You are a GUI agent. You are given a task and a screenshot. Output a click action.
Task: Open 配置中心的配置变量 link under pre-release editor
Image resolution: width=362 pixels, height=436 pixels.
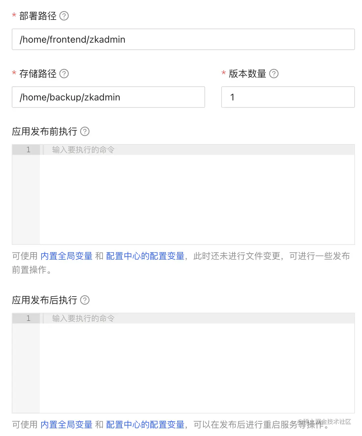coord(145,256)
